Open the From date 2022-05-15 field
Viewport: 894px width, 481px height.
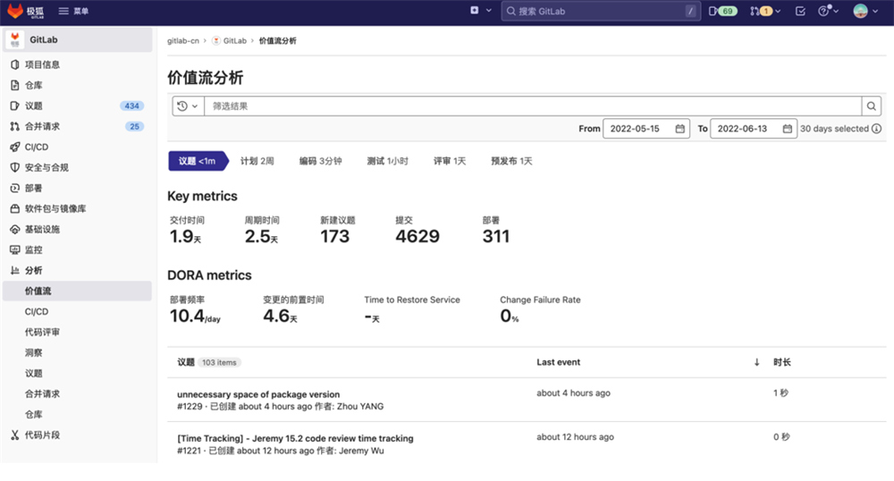646,129
